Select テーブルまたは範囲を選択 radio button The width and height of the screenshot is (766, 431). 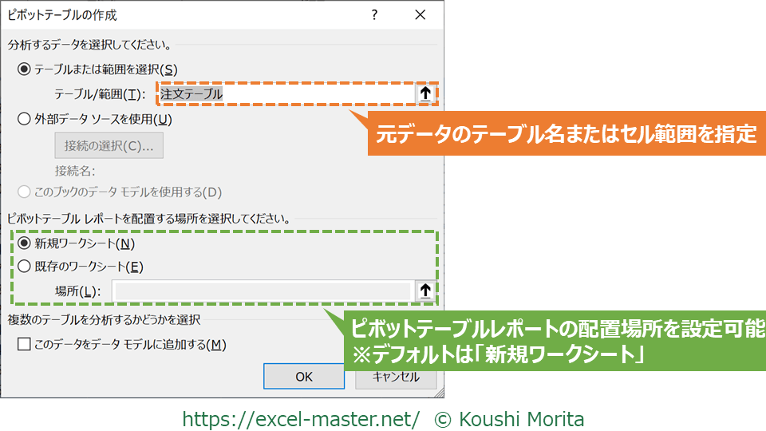pyautogui.click(x=24, y=69)
